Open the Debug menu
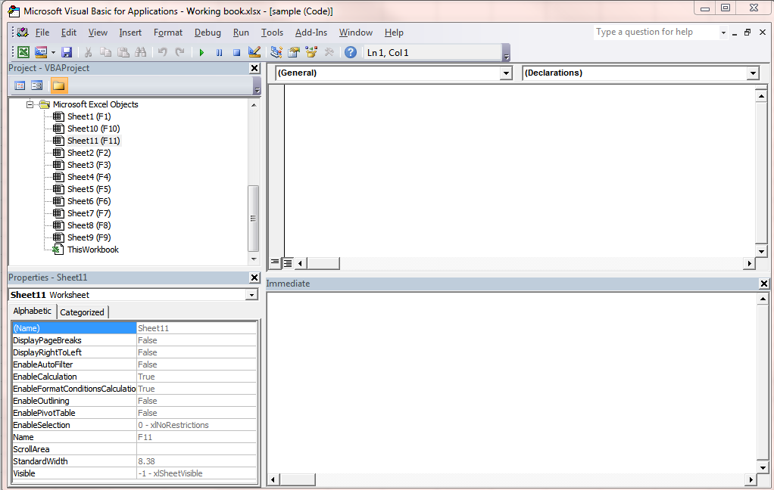This screenshot has width=774, height=490. click(208, 33)
